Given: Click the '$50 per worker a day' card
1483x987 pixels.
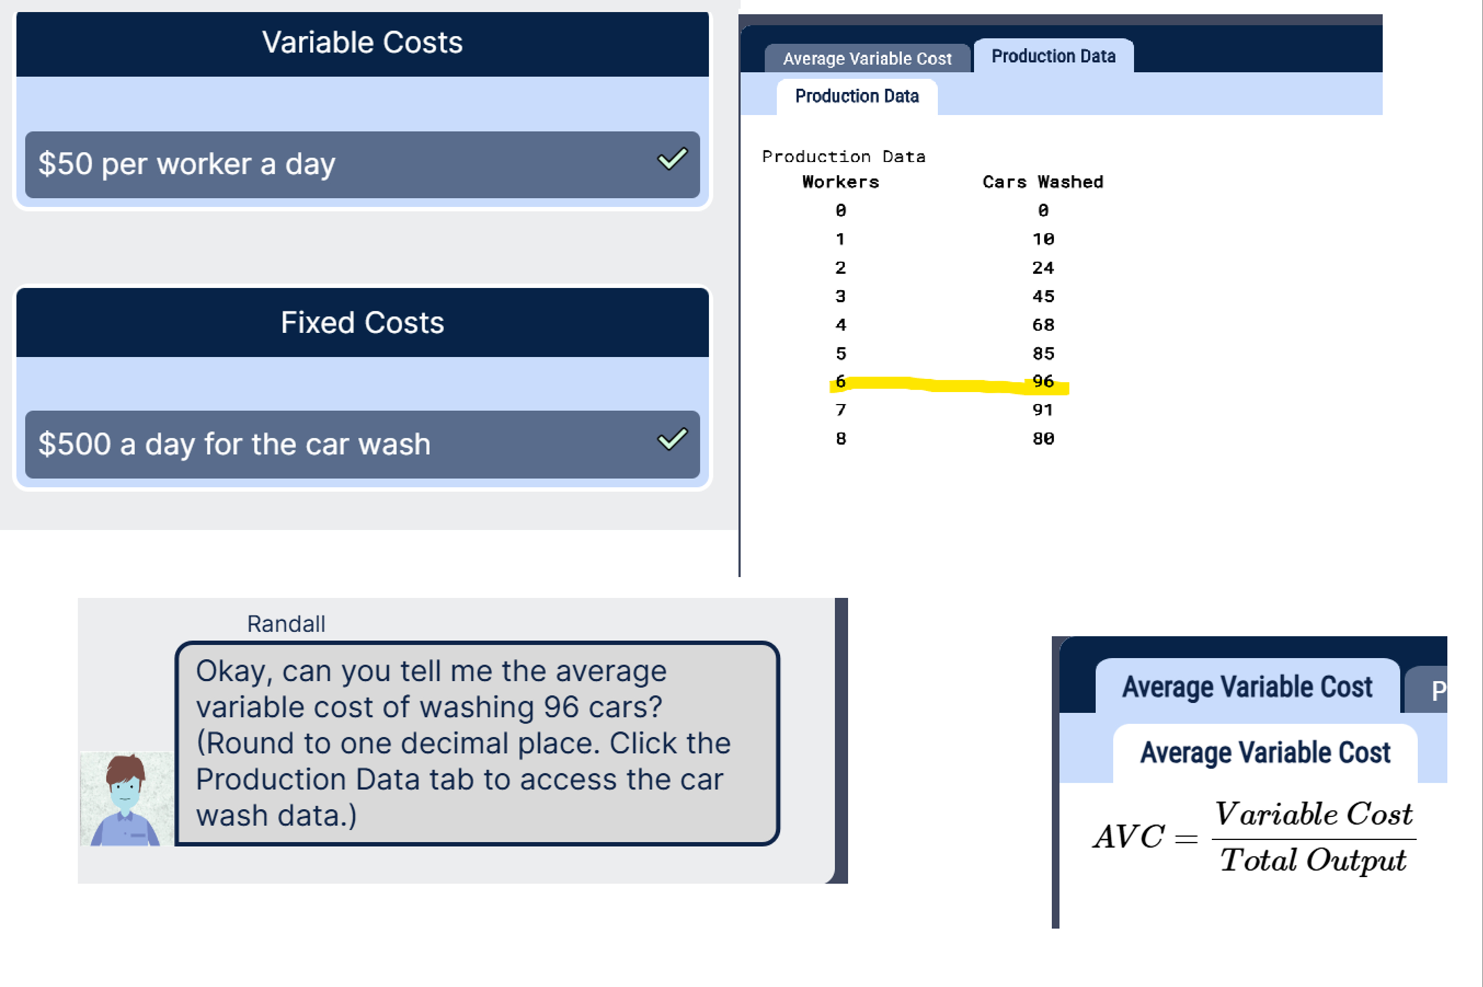Looking at the screenshot, I should click(x=362, y=164).
